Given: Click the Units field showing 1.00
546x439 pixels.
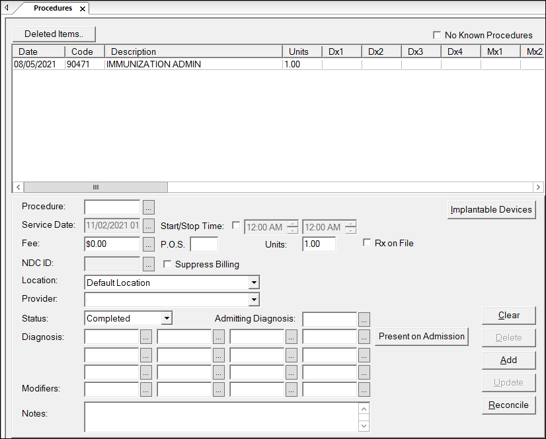Looking at the screenshot, I should point(319,244).
